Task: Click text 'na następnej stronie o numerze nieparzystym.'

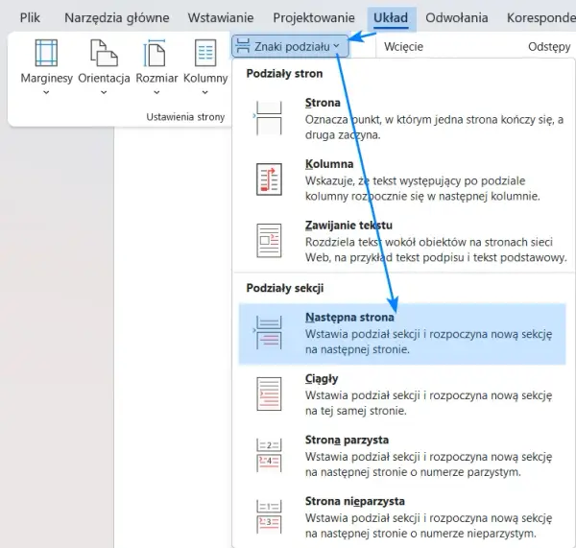Action: (421, 534)
